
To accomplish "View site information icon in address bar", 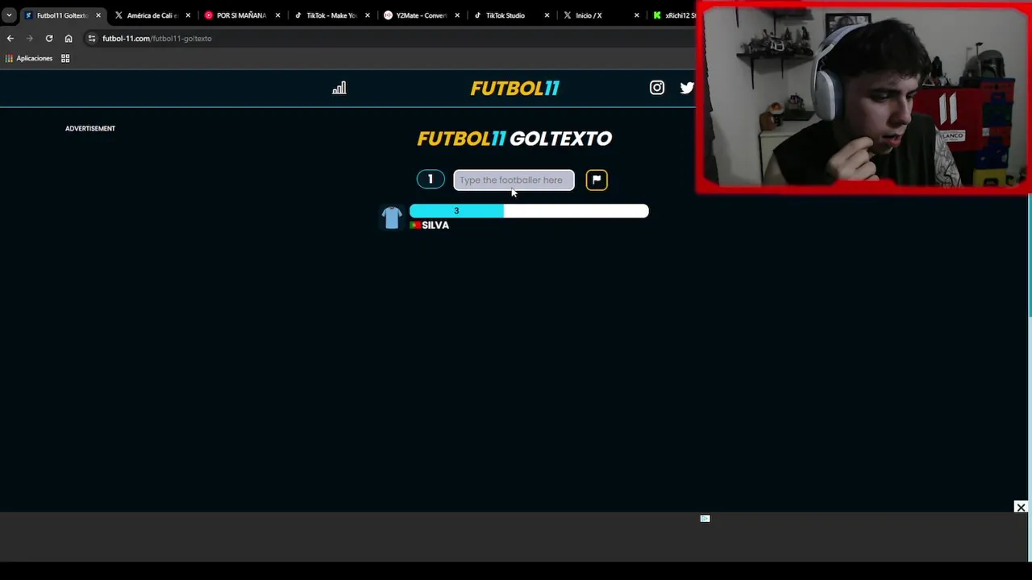I will 92,38.
